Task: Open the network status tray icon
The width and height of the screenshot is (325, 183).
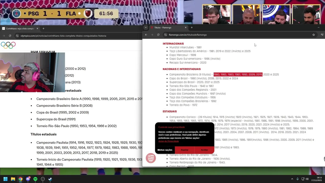Action: [303, 179]
